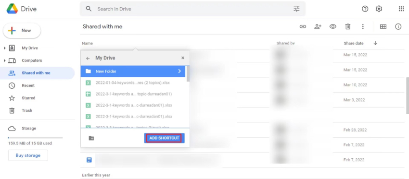Open Computers in sidebar
This screenshot has width=409, height=179.
[x=32, y=60]
